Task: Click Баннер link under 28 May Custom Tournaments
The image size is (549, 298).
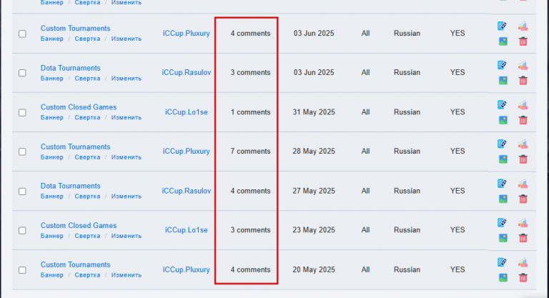Action: click(51, 157)
